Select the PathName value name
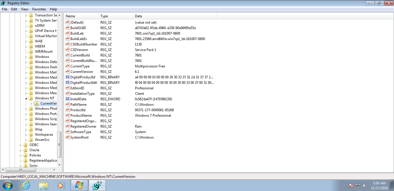Screen dimensions: 394x191 (x=78, y=105)
